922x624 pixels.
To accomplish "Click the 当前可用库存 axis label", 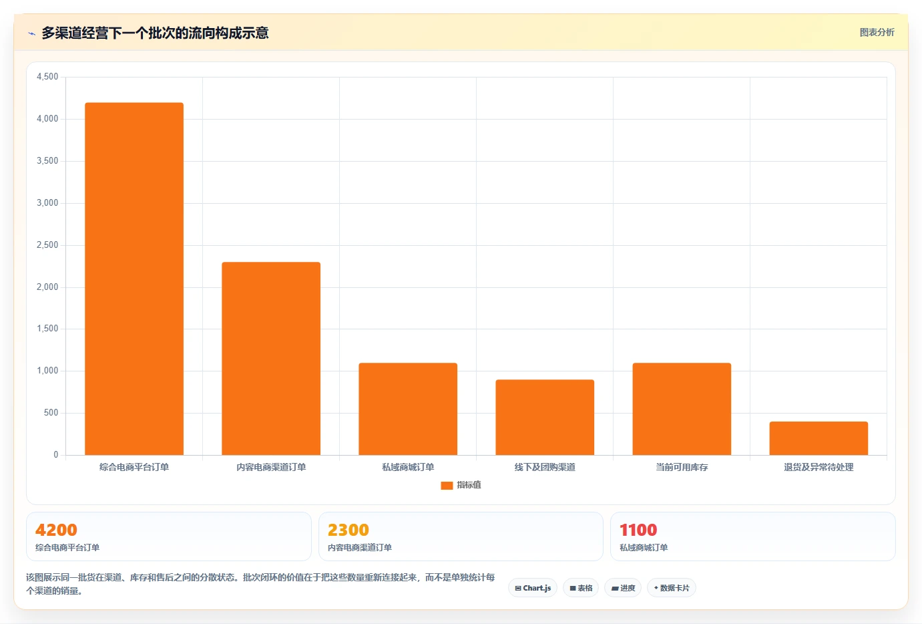I will pyautogui.click(x=682, y=467).
